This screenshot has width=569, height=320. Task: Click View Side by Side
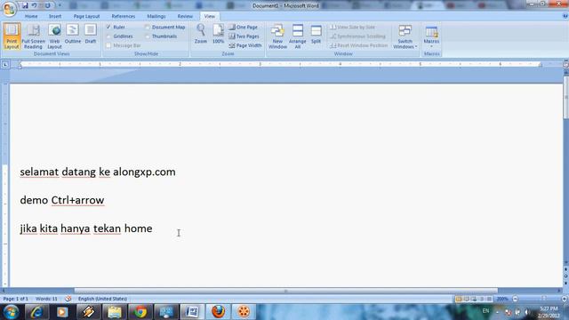point(352,27)
